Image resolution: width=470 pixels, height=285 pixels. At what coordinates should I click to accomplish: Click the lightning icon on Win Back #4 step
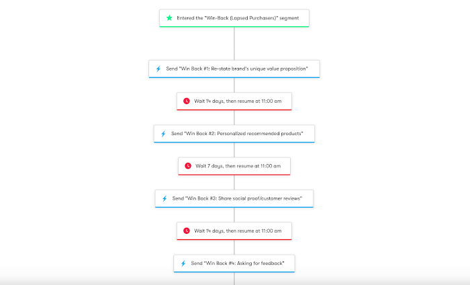coord(183,263)
